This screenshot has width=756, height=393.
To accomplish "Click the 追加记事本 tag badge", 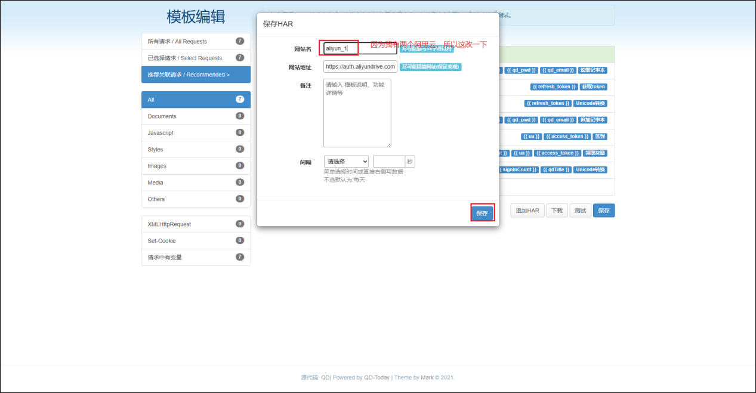I will pyautogui.click(x=593, y=120).
